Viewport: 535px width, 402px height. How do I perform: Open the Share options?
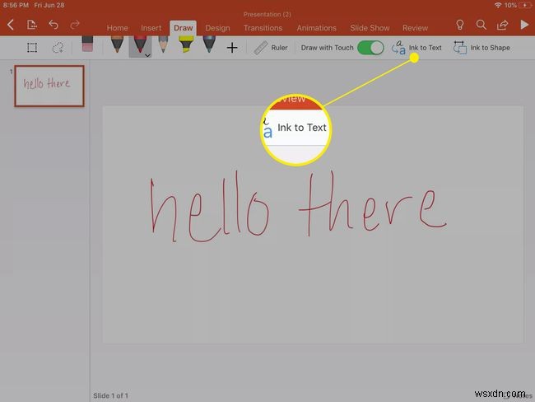click(x=502, y=25)
